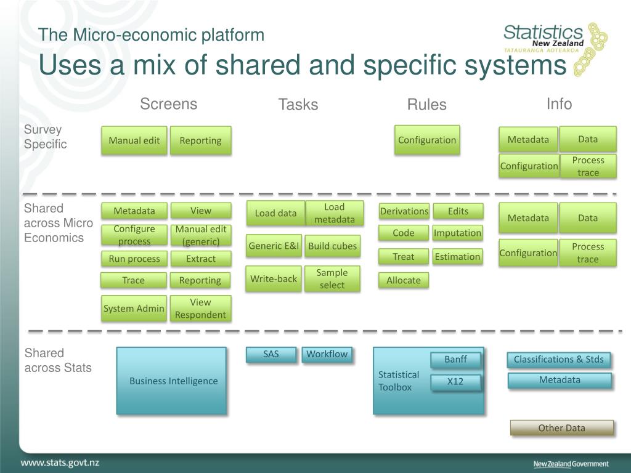Click the Imputation rule box
Image resolution: width=631 pixels, height=473 pixels.
click(x=458, y=233)
